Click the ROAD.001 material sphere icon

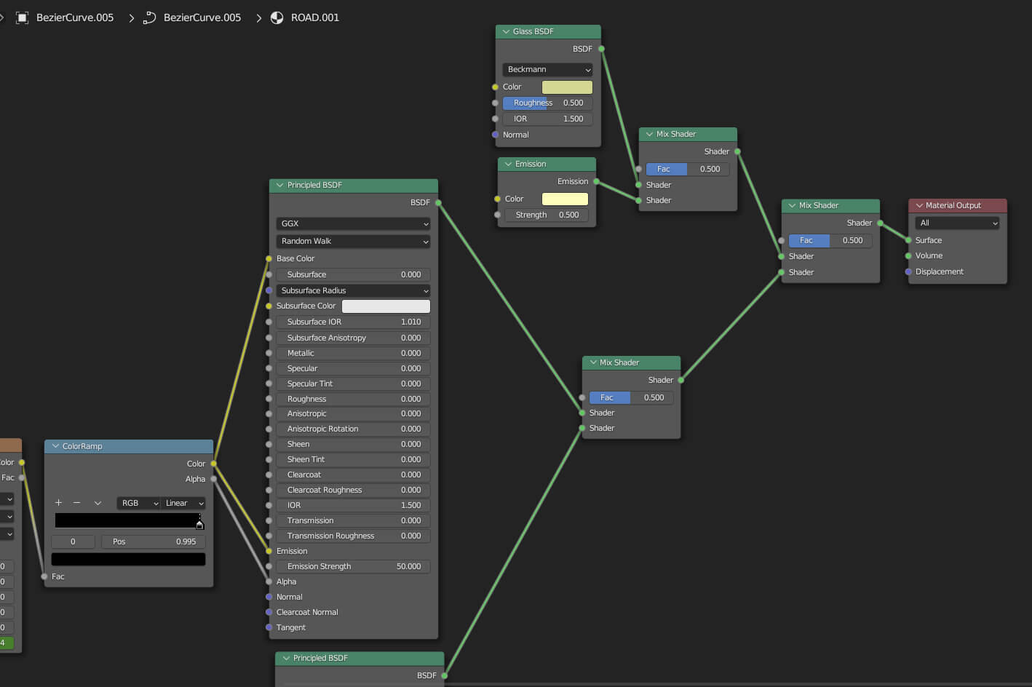coord(277,17)
